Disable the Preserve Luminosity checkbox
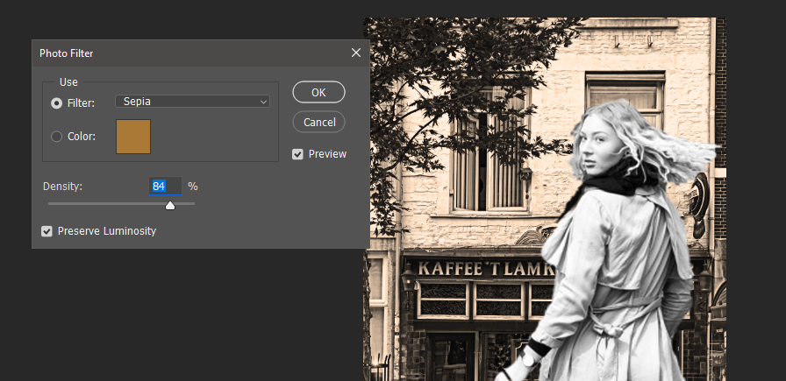The height and width of the screenshot is (381, 786). (47, 231)
